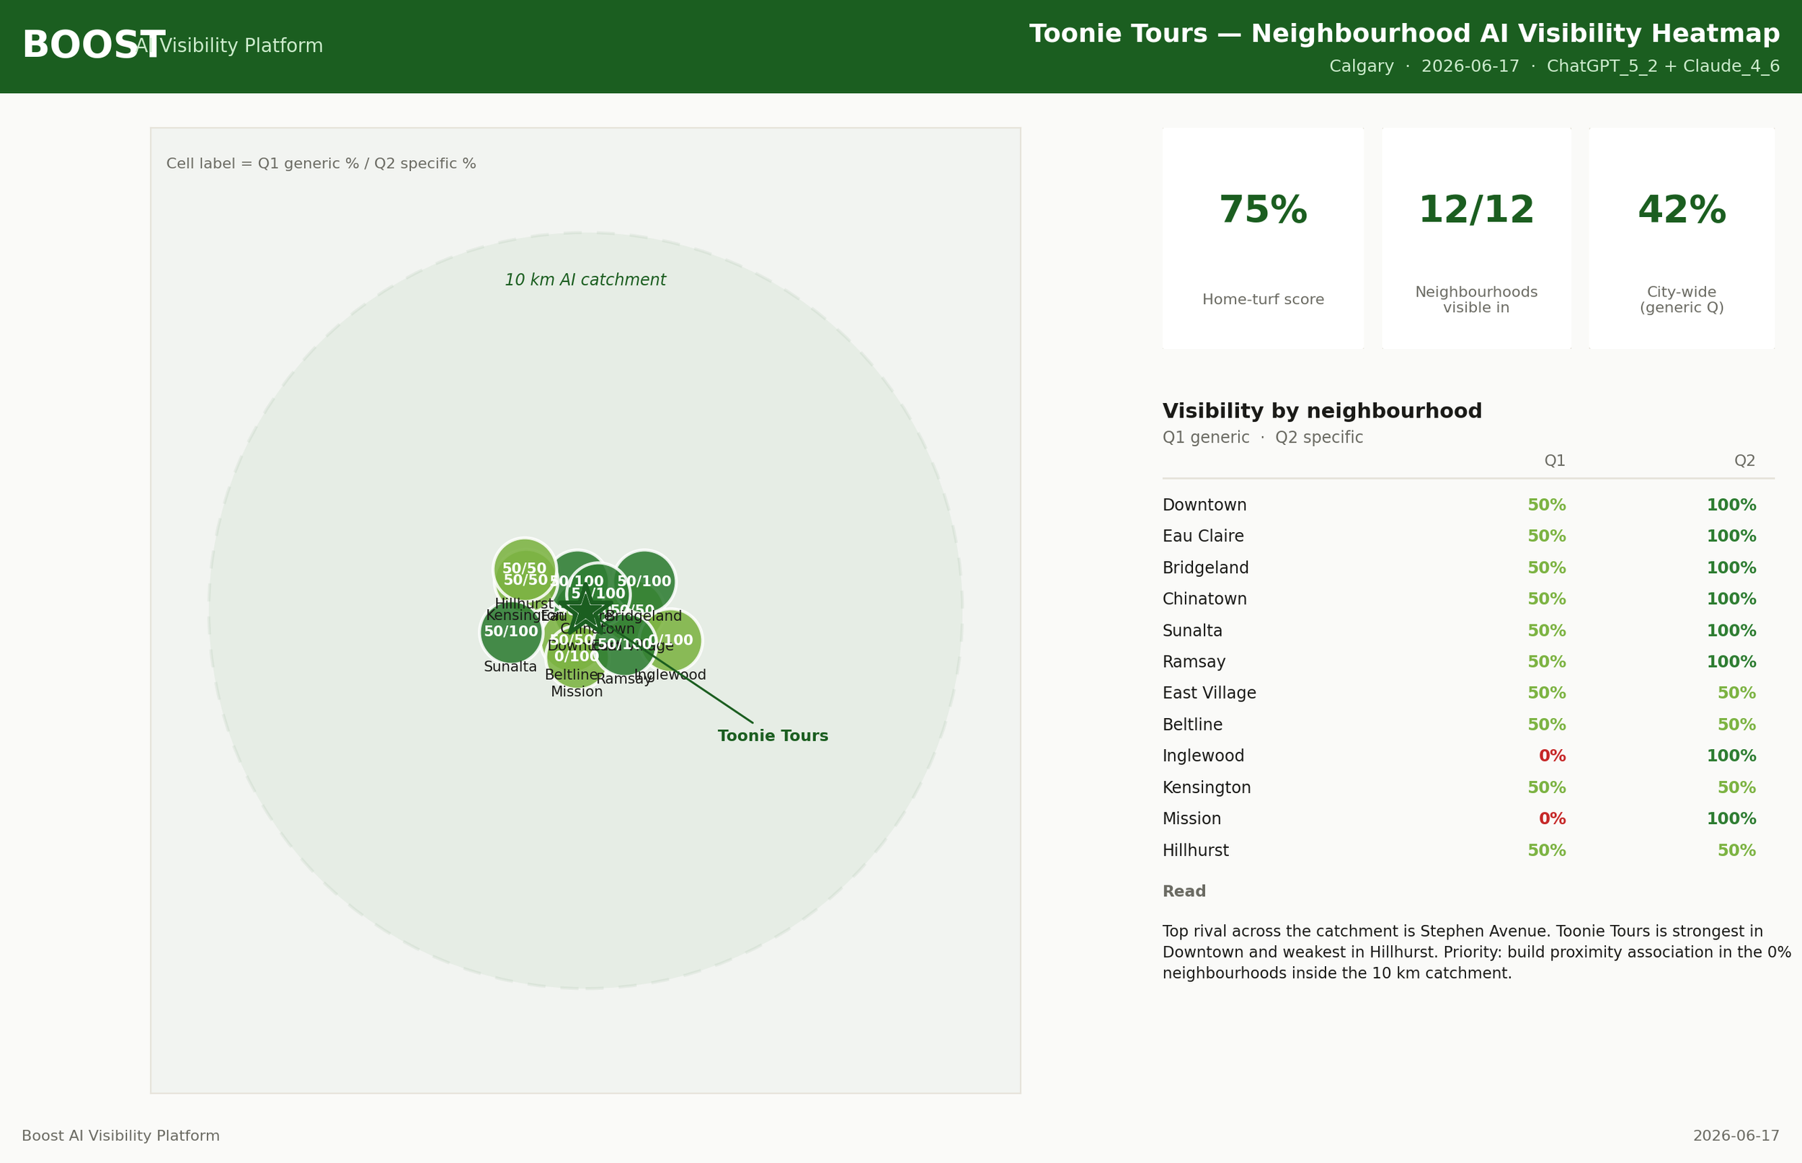Click Kensington's 50% Q2 value

[x=1736, y=787]
